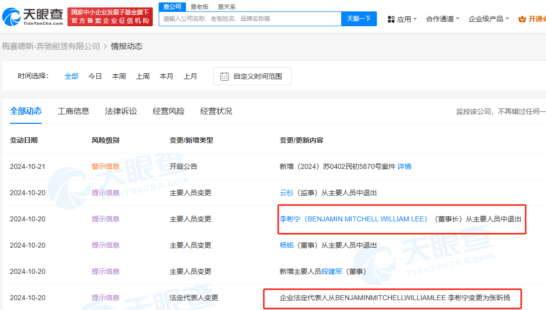
Task: Click the crown icon for membership
Action: [x=522, y=19]
